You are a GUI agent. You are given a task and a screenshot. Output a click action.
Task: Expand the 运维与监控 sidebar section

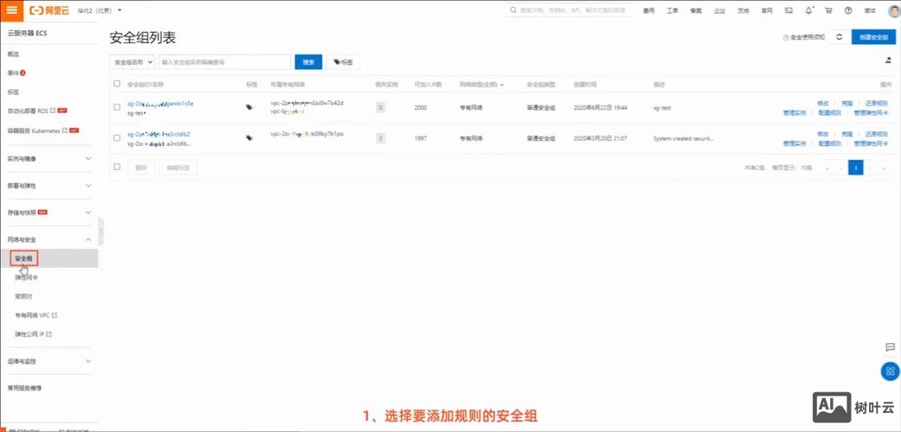click(49, 361)
